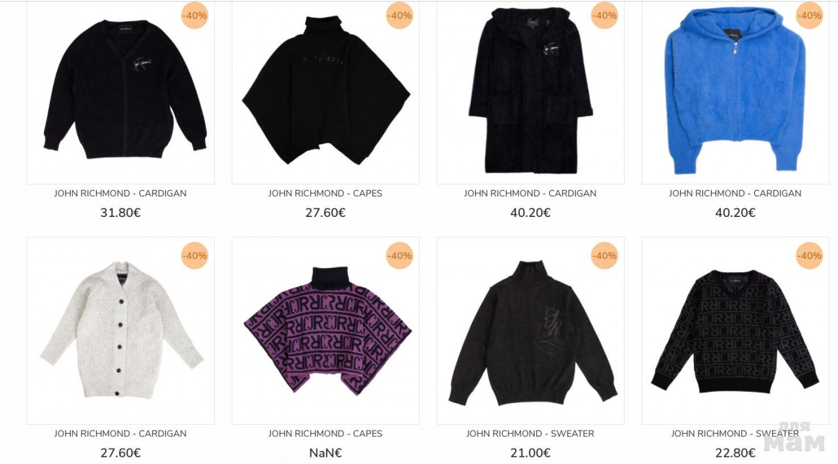View the dark turtleneck sweater with monogram
The width and height of the screenshot is (838, 464).
530,330
